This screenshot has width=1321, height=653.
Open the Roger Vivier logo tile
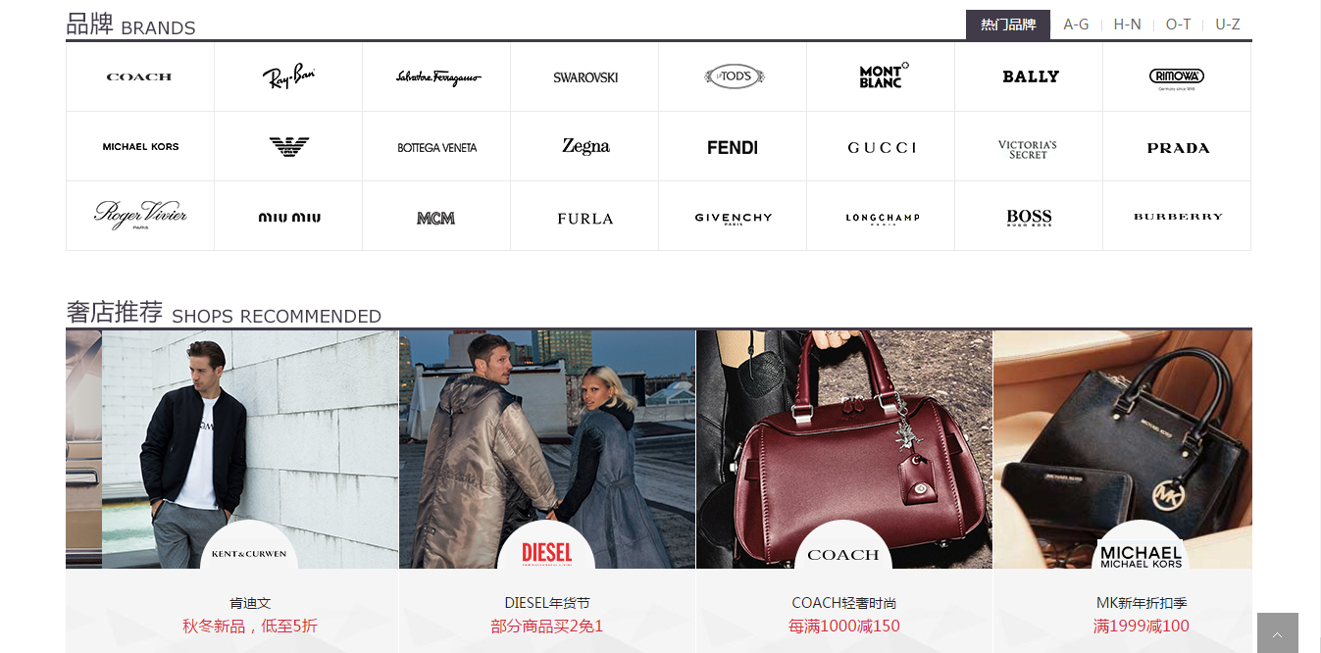[x=139, y=217]
